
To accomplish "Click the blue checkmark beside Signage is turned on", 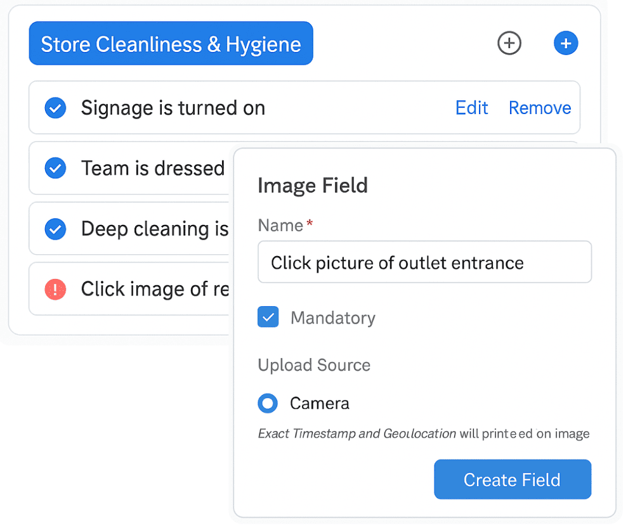I will [x=56, y=108].
